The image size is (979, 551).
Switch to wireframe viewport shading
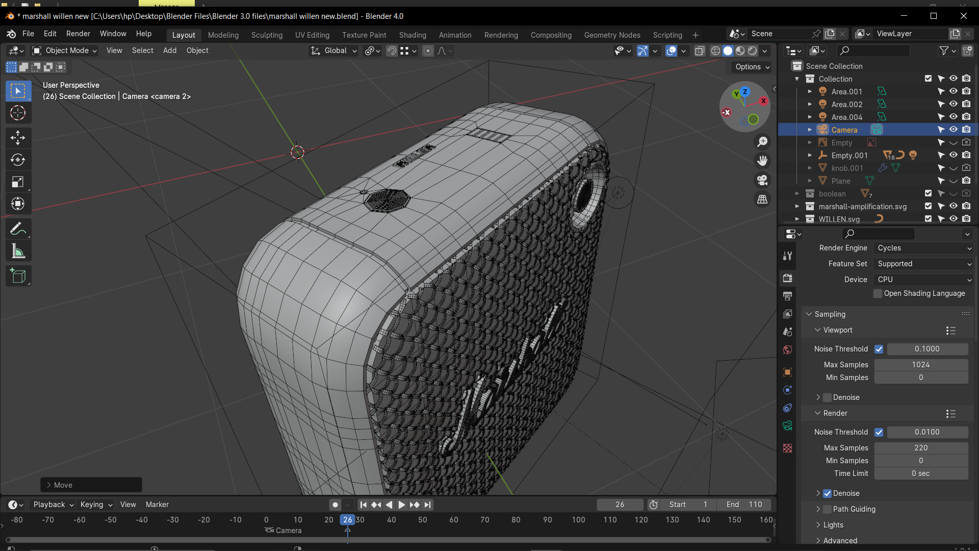pos(715,51)
